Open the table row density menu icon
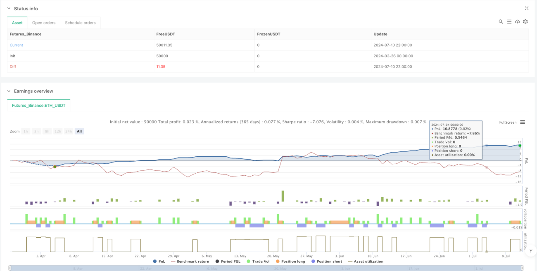The image size is (537, 271). pyautogui.click(x=509, y=21)
